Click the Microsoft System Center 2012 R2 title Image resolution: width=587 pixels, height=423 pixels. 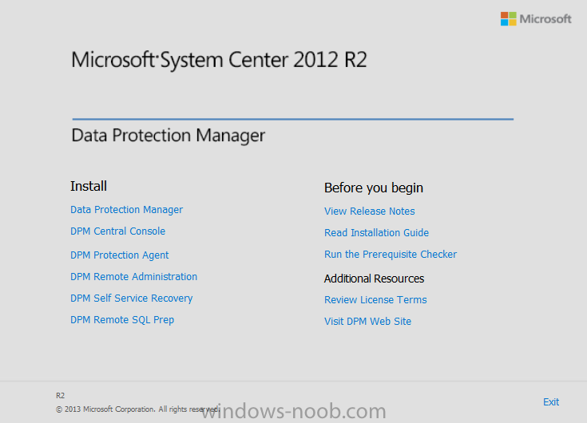click(x=219, y=60)
